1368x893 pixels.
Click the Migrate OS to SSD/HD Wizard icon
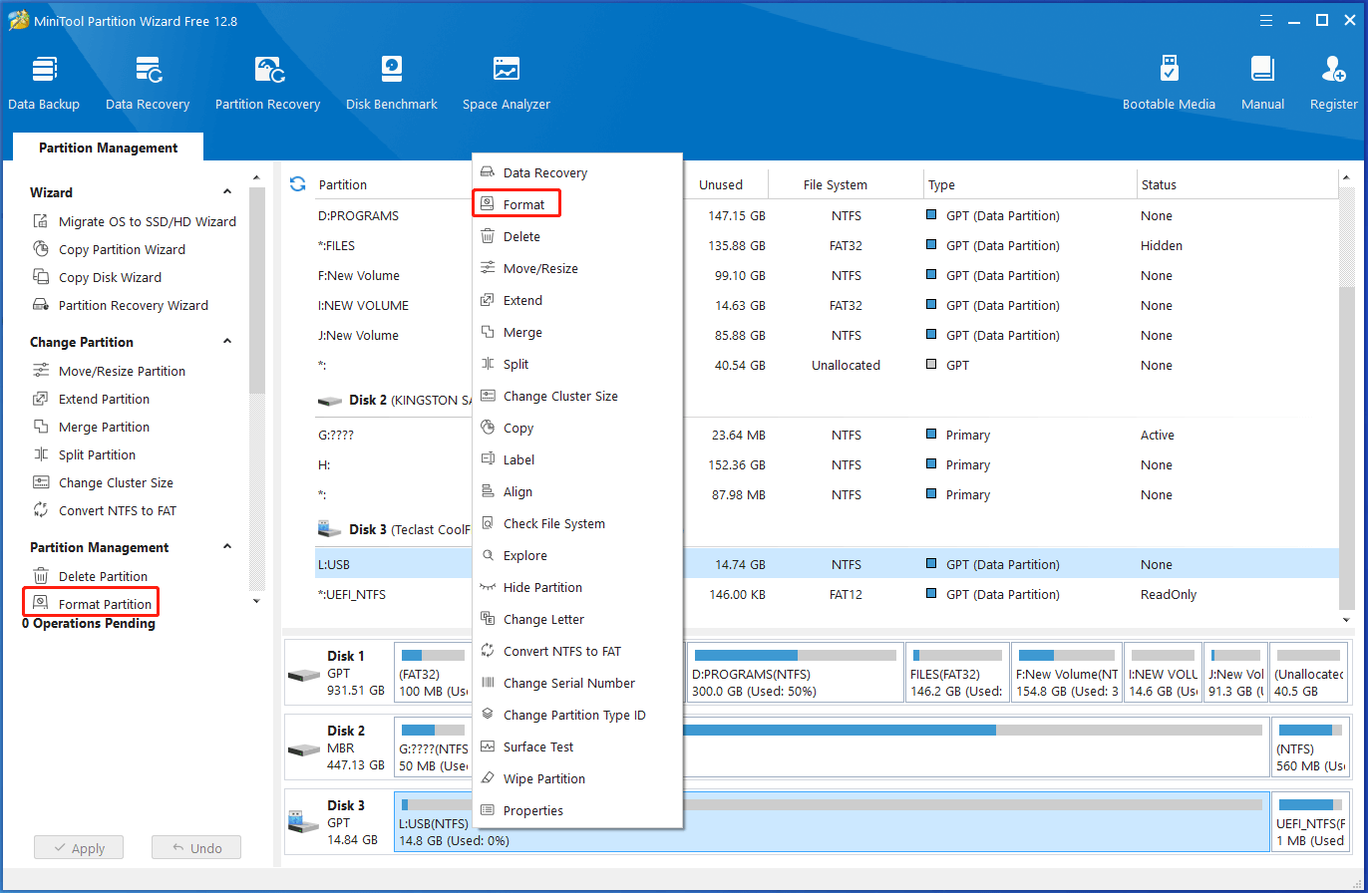[41, 221]
